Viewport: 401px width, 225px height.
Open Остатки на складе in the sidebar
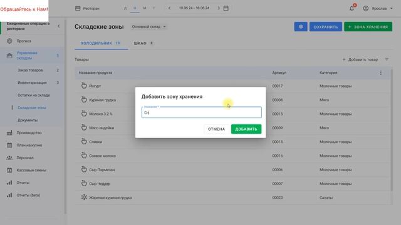pyautogui.click(x=34, y=95)
